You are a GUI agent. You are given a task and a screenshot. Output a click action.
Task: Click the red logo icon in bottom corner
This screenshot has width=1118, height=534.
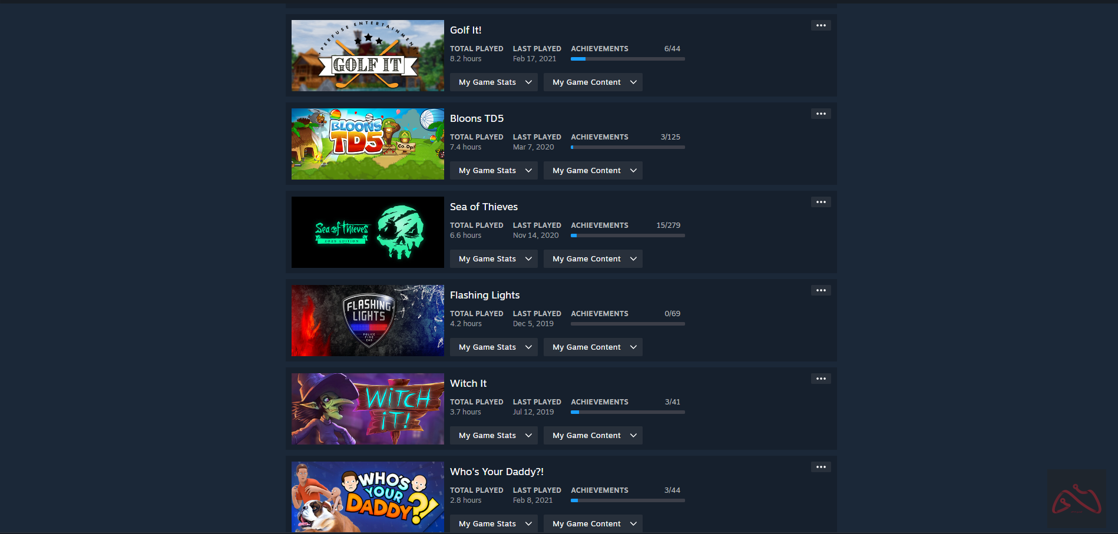(1076, 499)
